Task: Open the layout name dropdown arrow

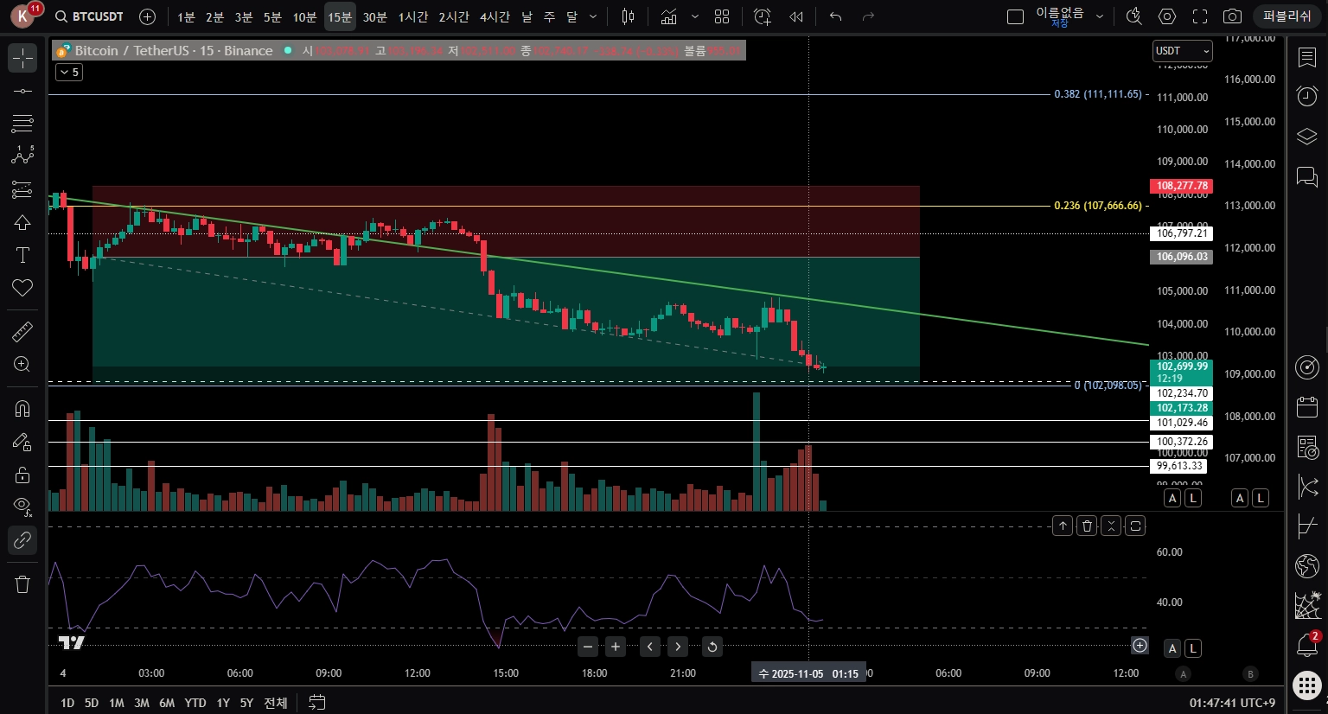Action: tap(1100, 16)
